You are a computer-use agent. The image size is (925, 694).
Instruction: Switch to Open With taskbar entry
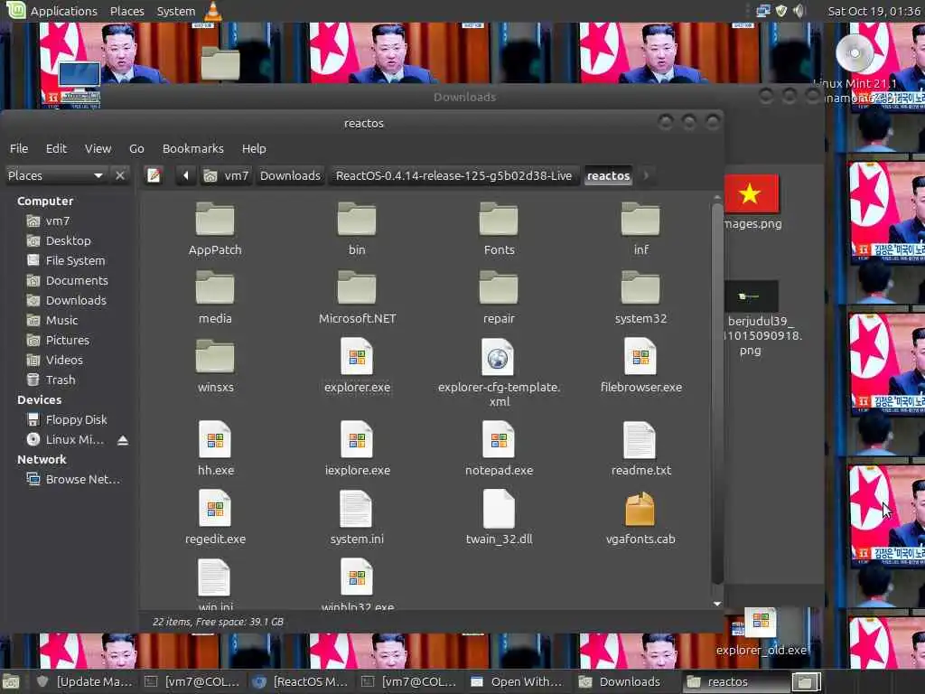pos(518,681)
